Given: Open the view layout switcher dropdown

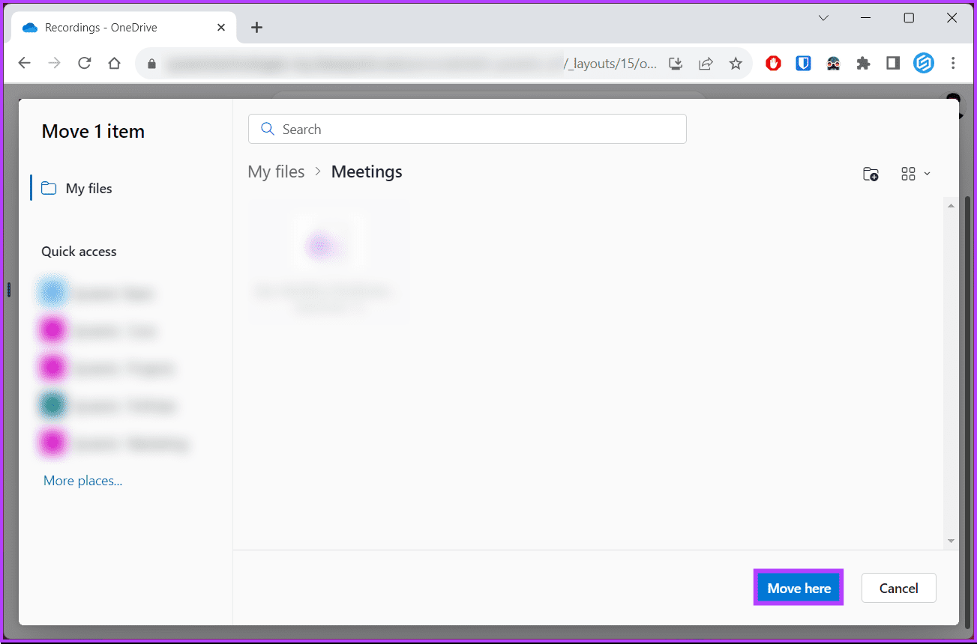Looking at the screenshot, I should pyautogui.click(x=916, y=174).
